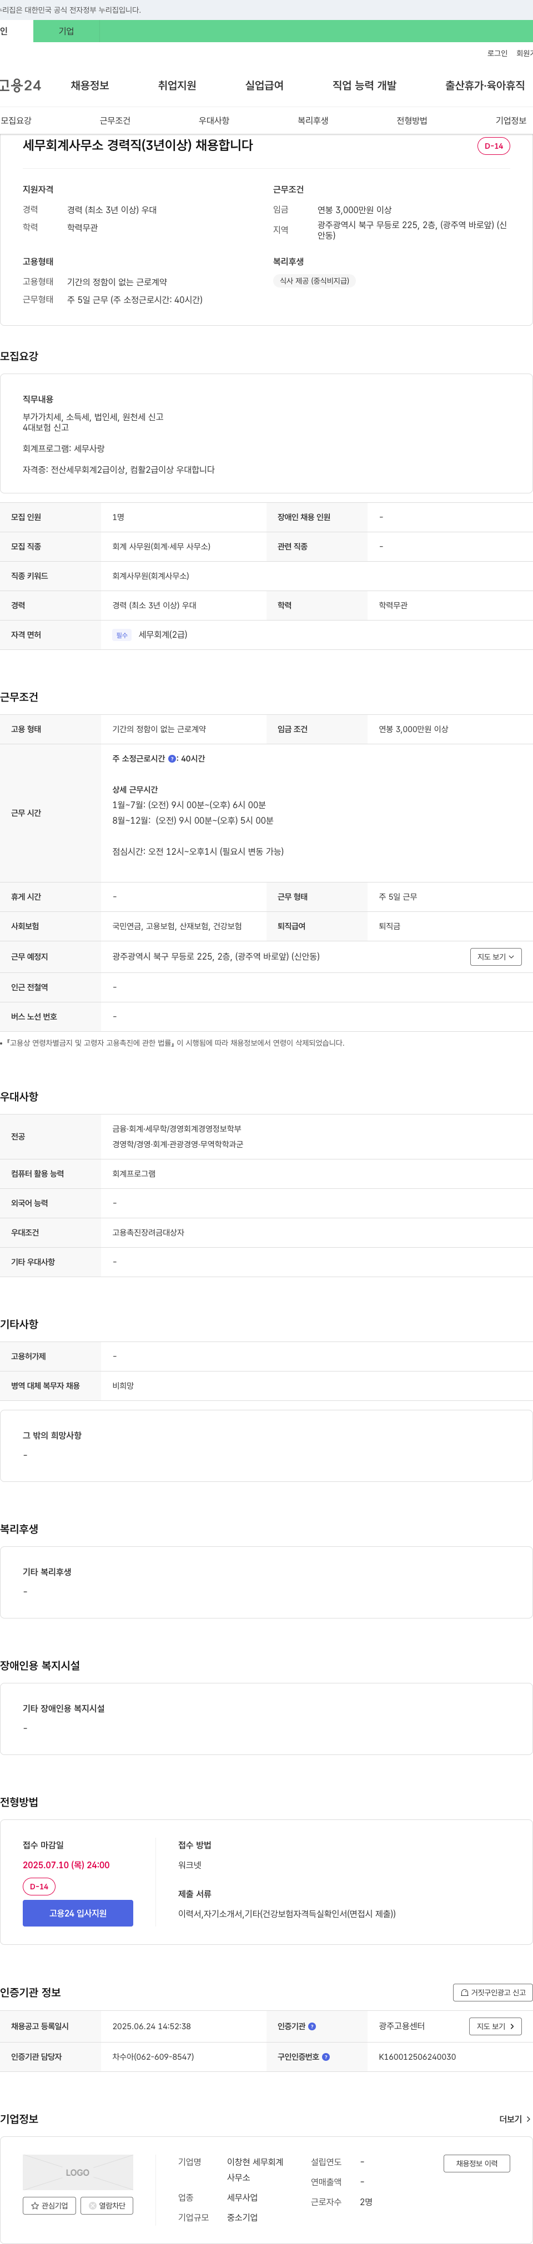Select 점심시간 text 오전 12시~오후1시

coord(198,851)
